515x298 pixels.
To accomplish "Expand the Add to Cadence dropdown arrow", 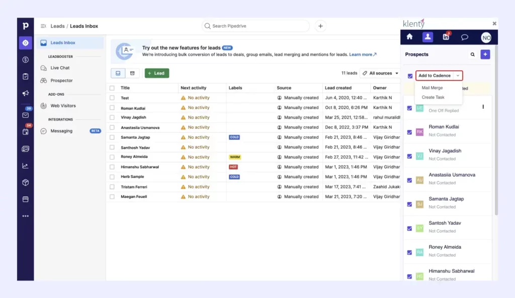I will (x=458, y=75).
